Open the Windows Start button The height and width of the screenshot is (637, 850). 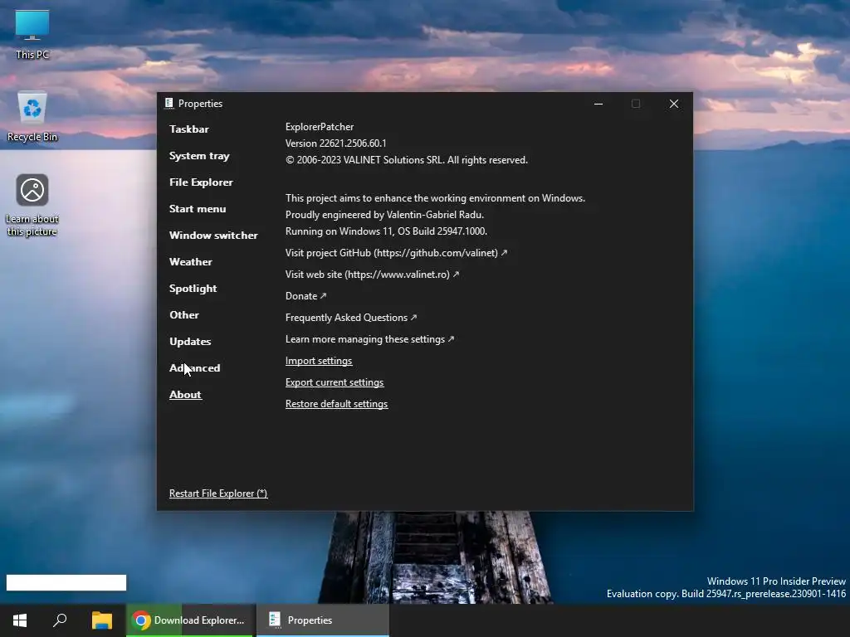(20, 620)
